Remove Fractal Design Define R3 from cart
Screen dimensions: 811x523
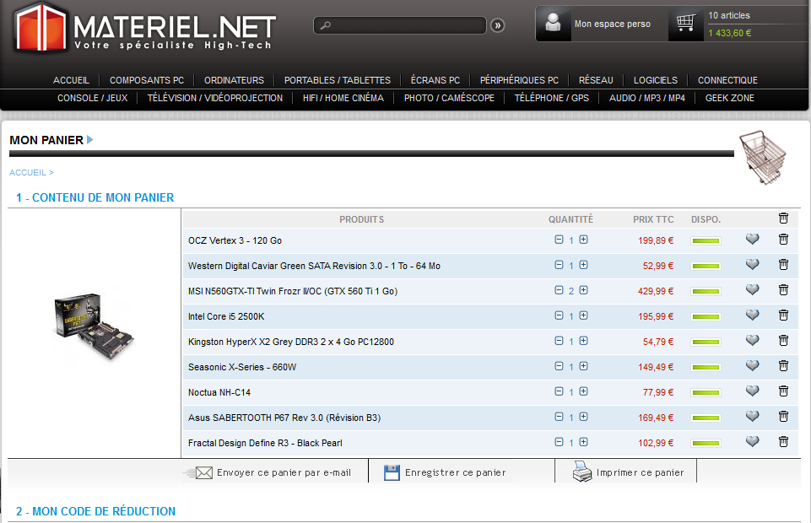783,442
